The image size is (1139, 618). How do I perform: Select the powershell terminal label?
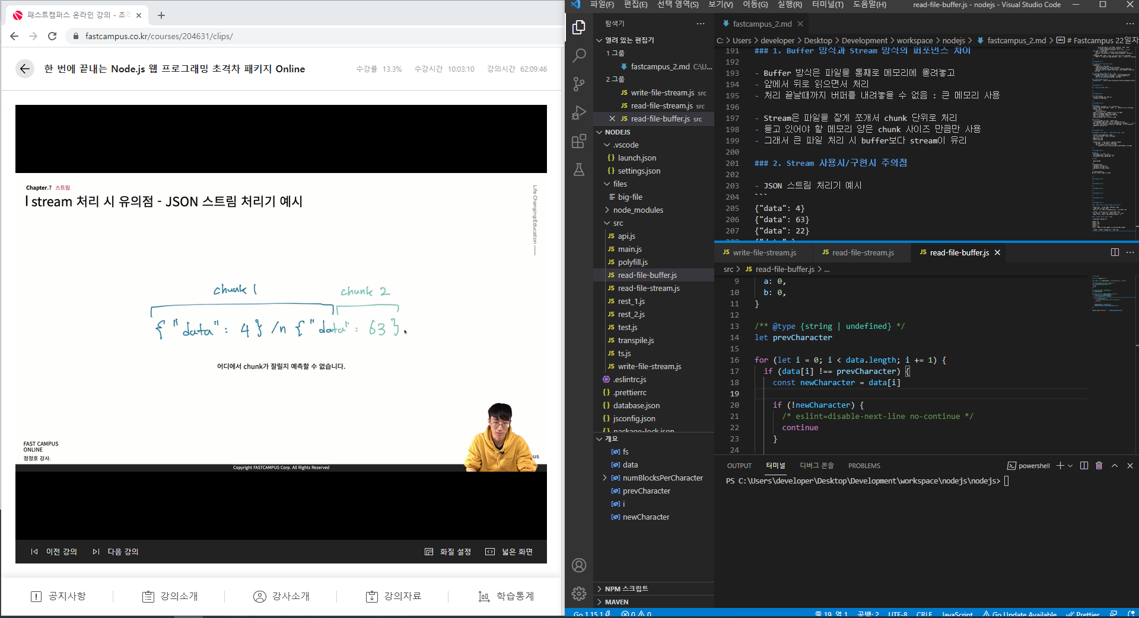click(1028, 466)
